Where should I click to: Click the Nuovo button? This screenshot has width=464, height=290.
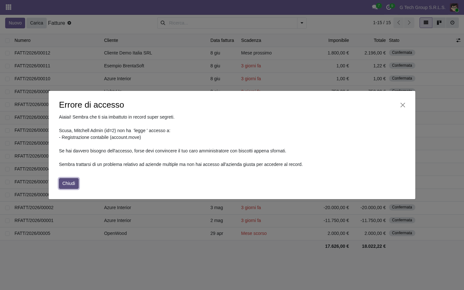15,23
